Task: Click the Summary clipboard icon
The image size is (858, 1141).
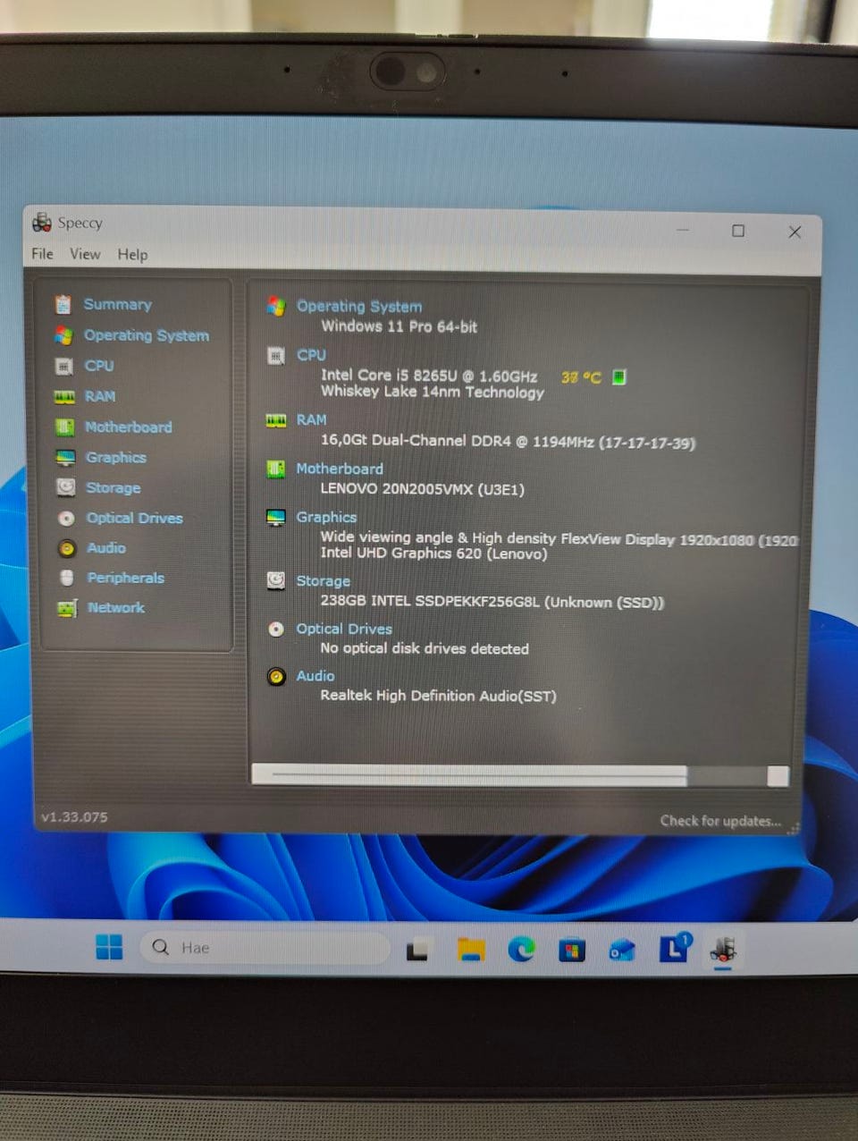Action: (63, 304)
